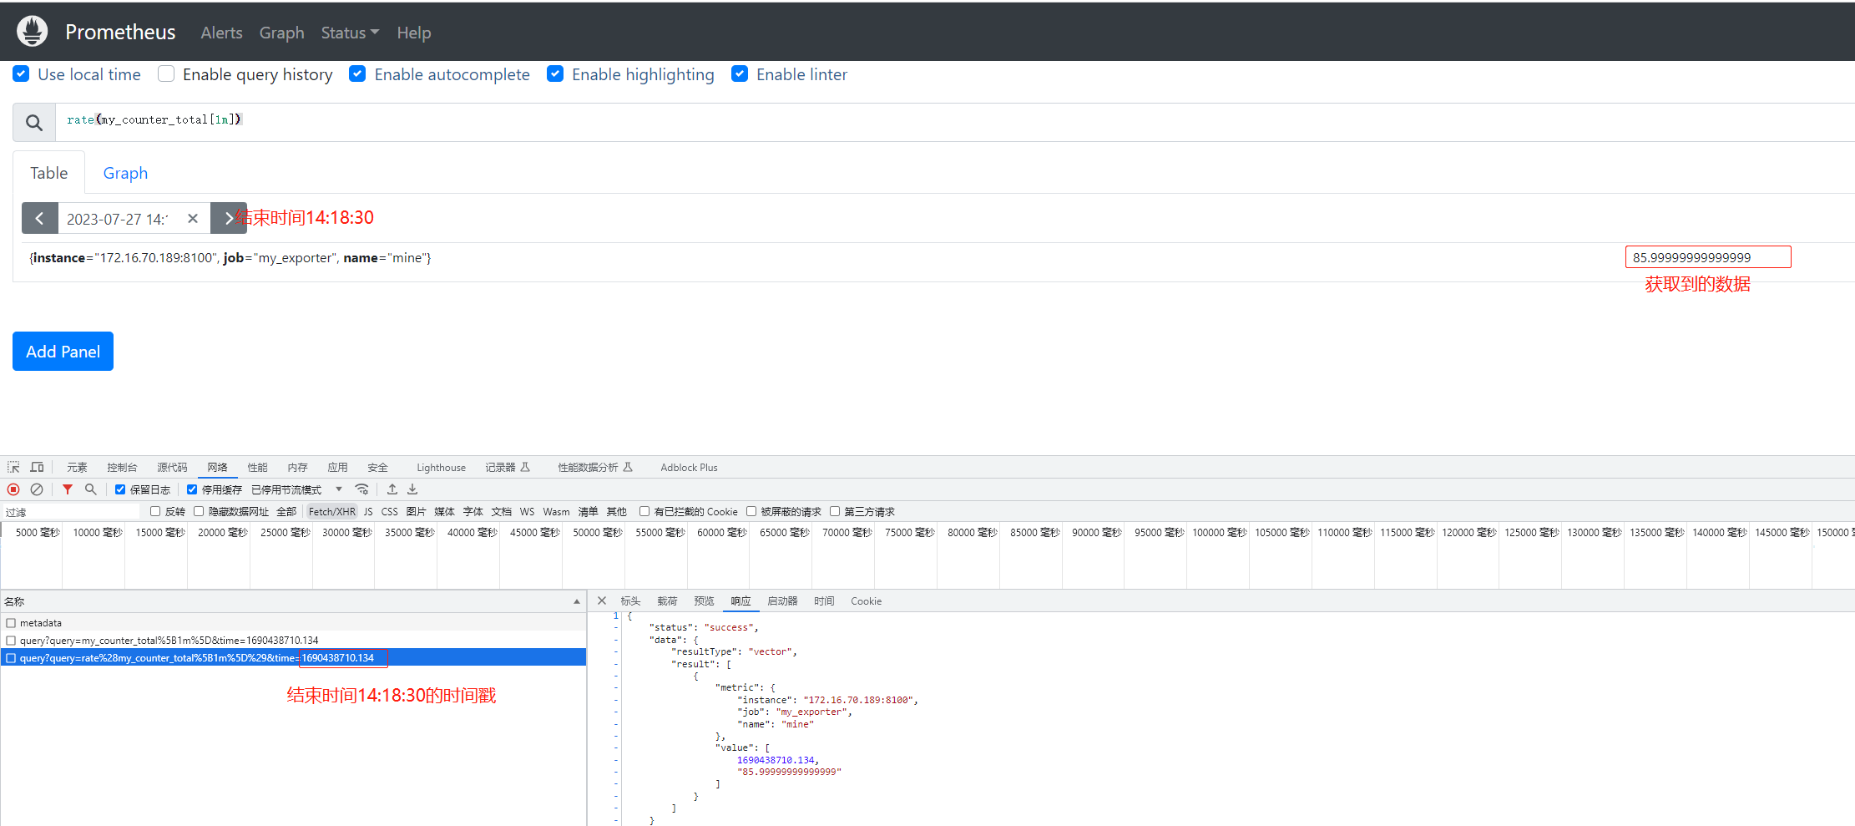
Task: Check the 反转 invert filter box
Action: (155, 511)
